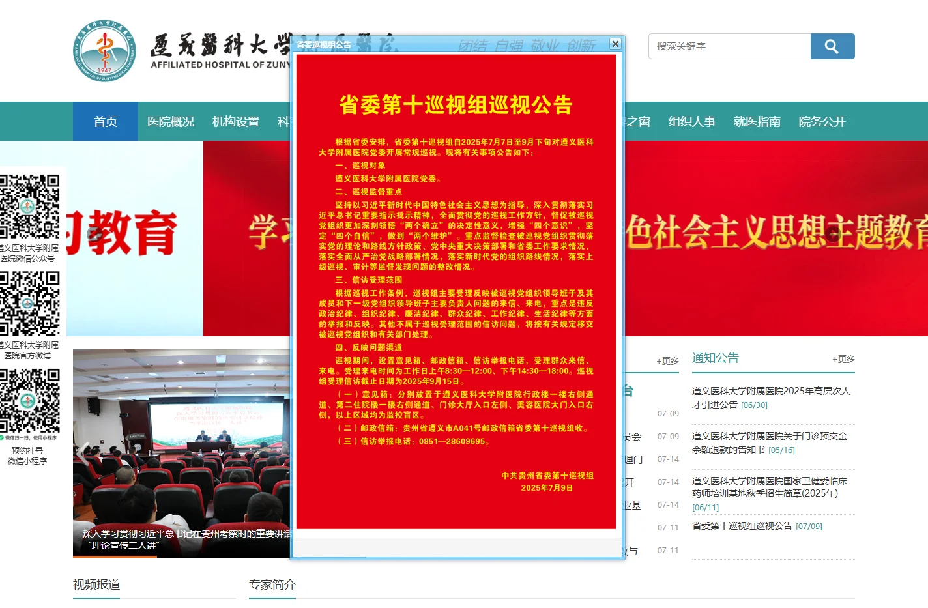Open 院务公开 menu item

tap(822, 121)
